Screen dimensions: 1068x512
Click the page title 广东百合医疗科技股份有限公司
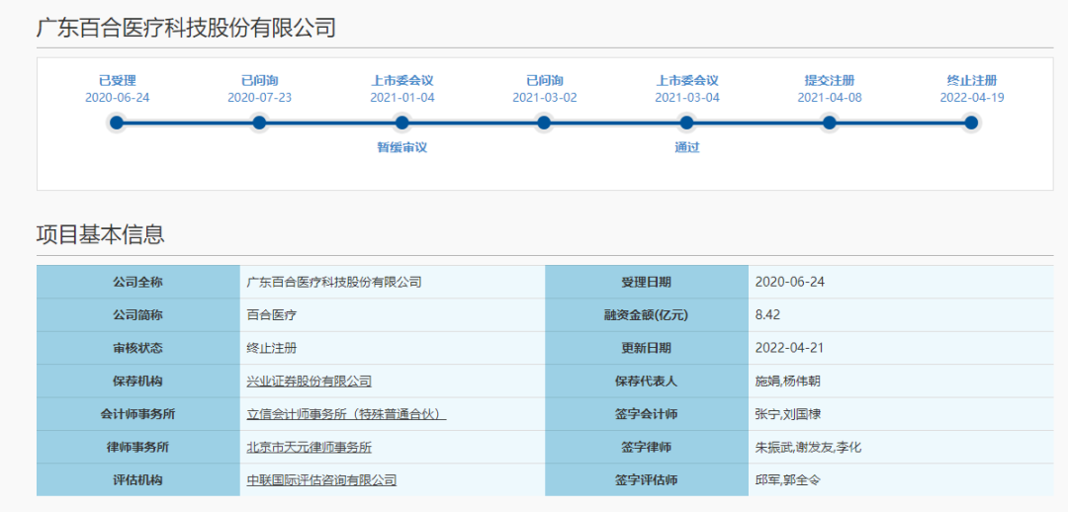186,28
